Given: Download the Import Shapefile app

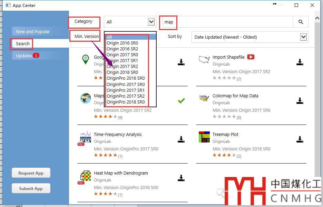Looking at the screenshot, I should (x=300, y=62).
